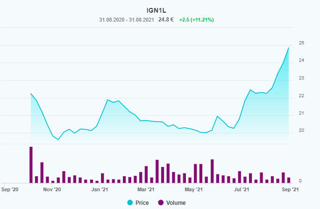Click the Sep '21 axis label
This screenshot has width=320, height=209.
click(x=290, y=189)
